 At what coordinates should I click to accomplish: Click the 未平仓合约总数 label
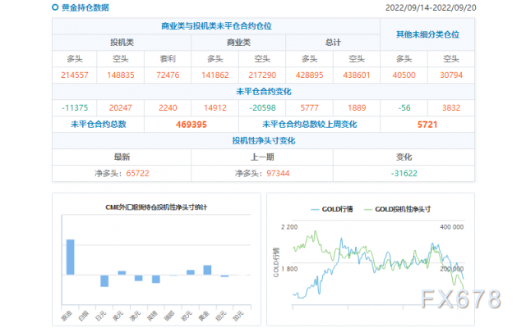99,125
